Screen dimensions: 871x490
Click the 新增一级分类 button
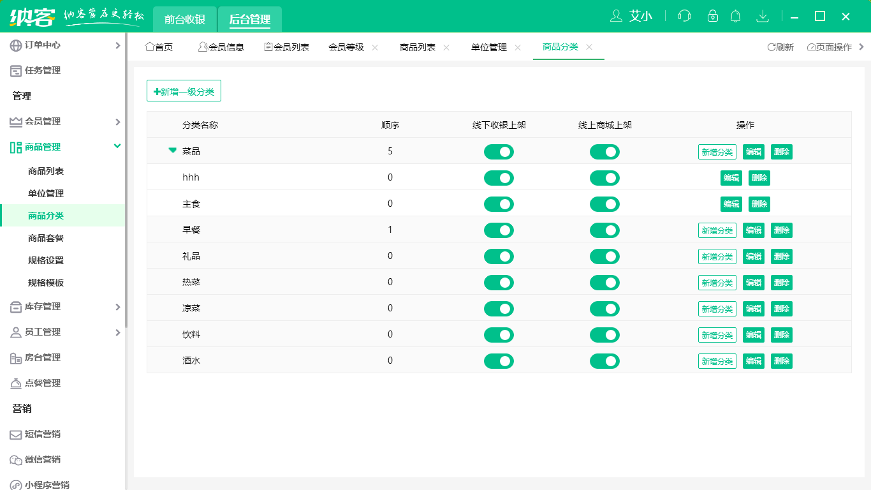point(184,91)
